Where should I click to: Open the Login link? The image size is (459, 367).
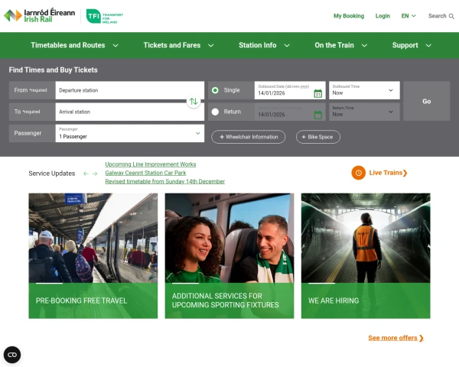(382, 16)
